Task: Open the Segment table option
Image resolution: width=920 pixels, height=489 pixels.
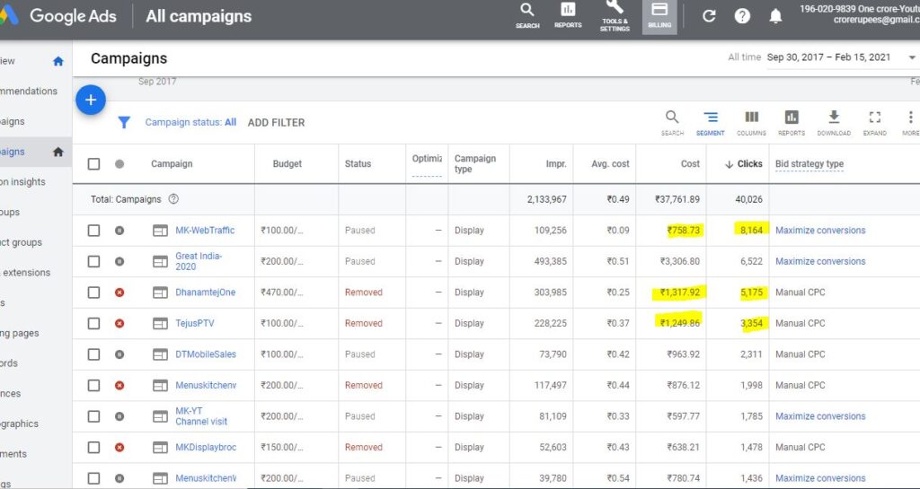Action: (710, 122)
